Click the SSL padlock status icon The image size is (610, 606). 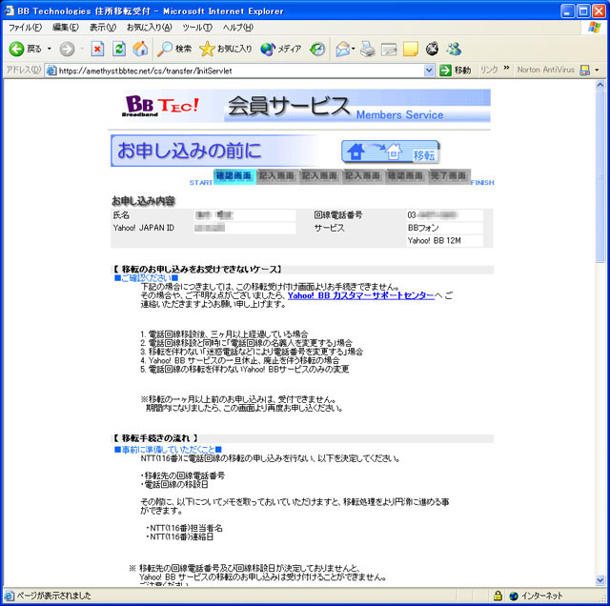coord(498,596)
